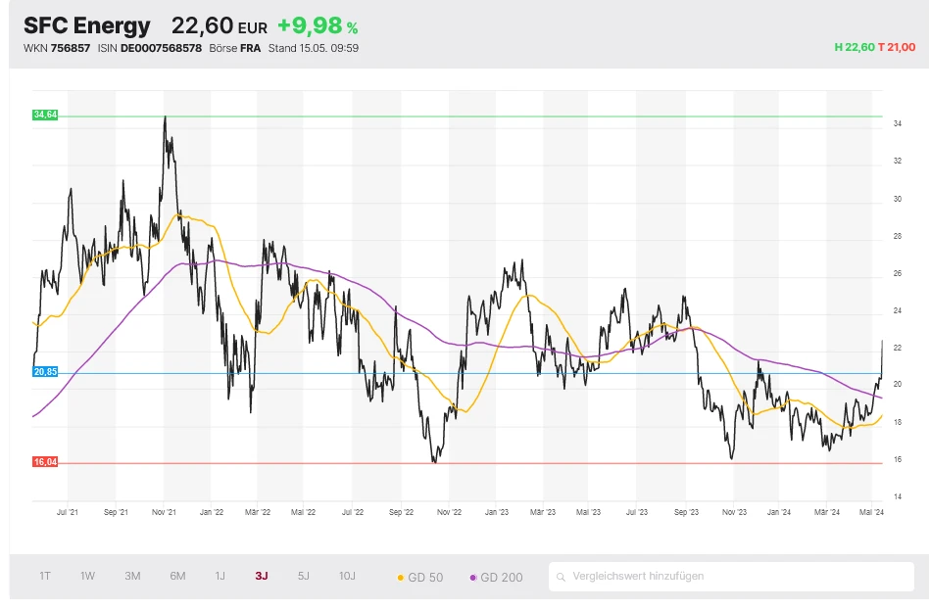Show the 3M chart period
Viewport: 930px width, 610px height.
click(132, 576)
